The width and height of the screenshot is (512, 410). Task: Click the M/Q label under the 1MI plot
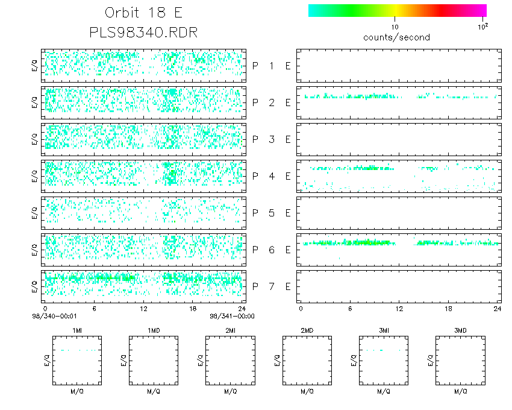(77, 391)
